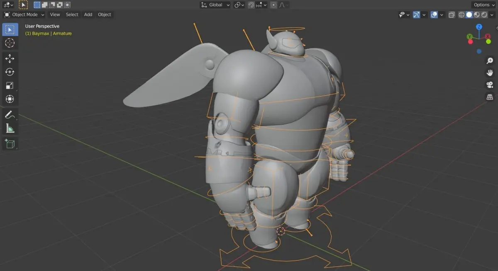498x271 pixels.
Task: Click the "(1) Baymax | Armature" label
Action: [x=49, y=34]
